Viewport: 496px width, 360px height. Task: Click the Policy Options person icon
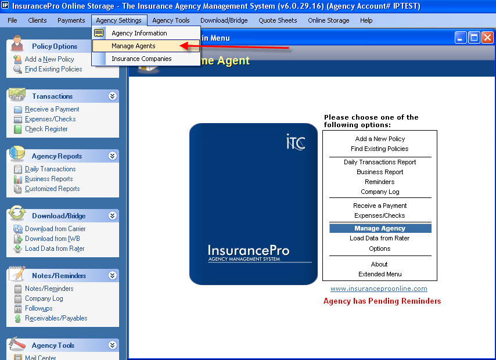(x=17, y=43)
